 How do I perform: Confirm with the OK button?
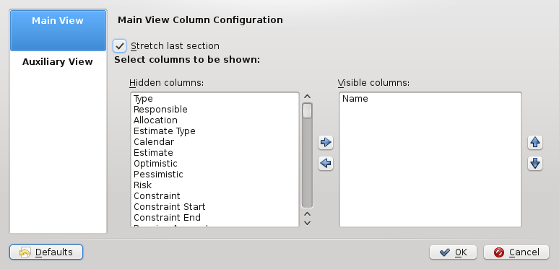tap(453, 252)
